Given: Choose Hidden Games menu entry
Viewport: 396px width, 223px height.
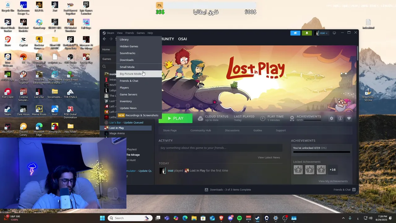Looking at the screenshot, I should pyautogui.click(x=139, y=46).
